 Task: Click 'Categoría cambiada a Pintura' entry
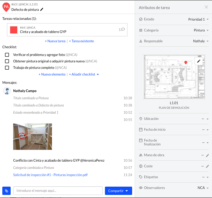(x=34, y=168)
